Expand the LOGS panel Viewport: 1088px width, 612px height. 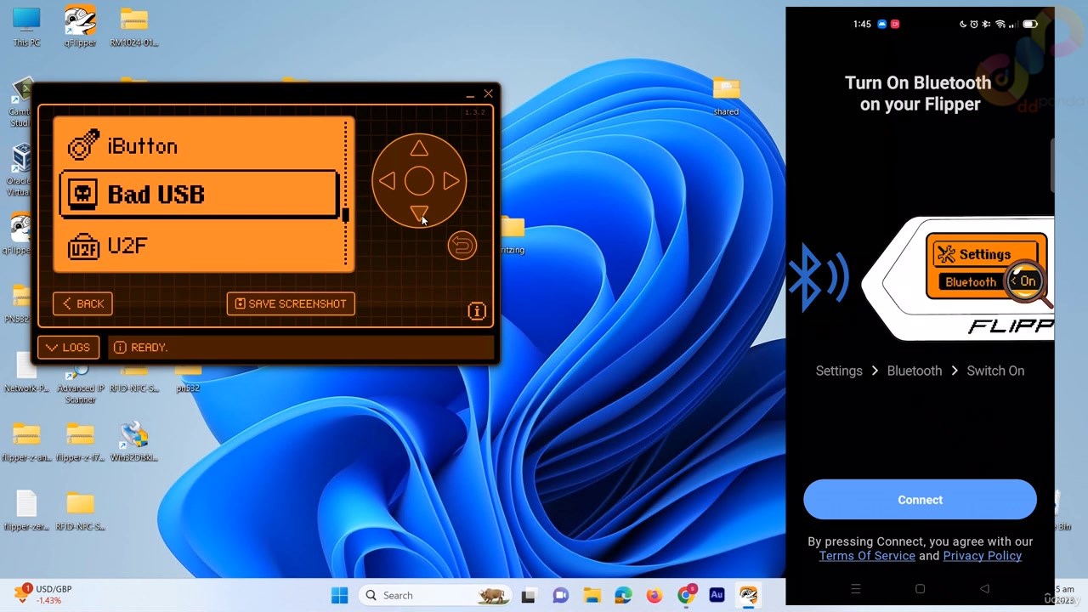point(68,347)
